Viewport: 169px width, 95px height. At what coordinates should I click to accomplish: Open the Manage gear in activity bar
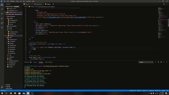point(2,87)
